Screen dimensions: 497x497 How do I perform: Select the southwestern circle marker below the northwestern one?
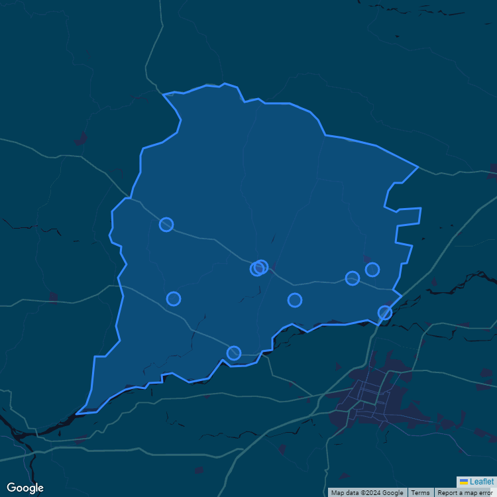[x=174, y=299]
